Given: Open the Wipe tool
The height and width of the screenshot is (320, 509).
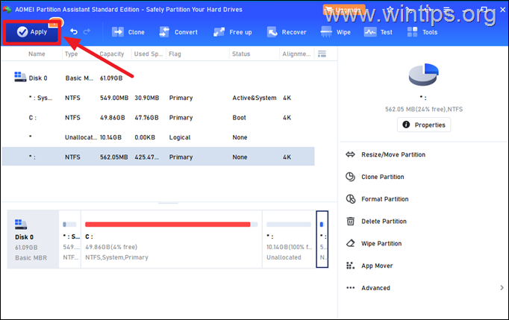Looking at the screenshot, I should [335, 32].
